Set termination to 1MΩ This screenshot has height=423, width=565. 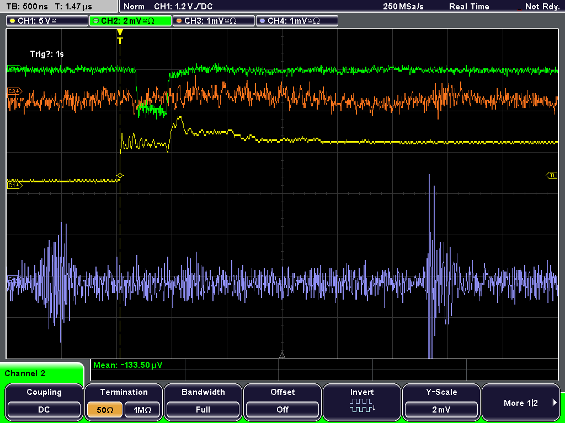click(x=142, y=410)
